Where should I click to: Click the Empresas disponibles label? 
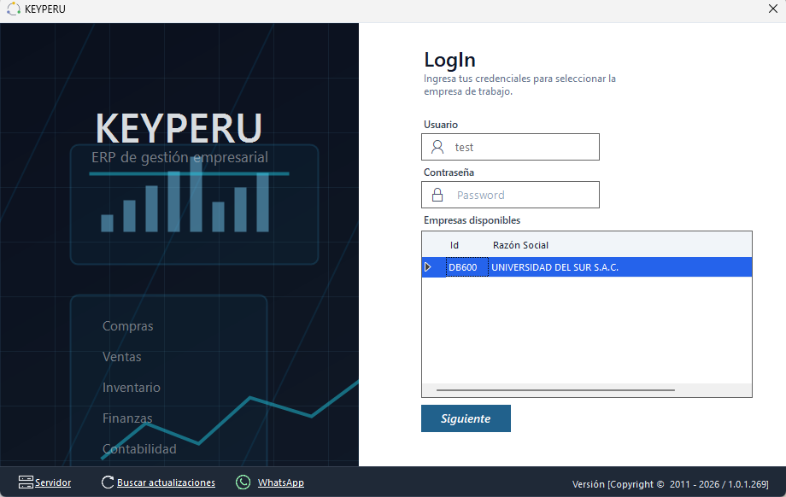pos(472,220)
